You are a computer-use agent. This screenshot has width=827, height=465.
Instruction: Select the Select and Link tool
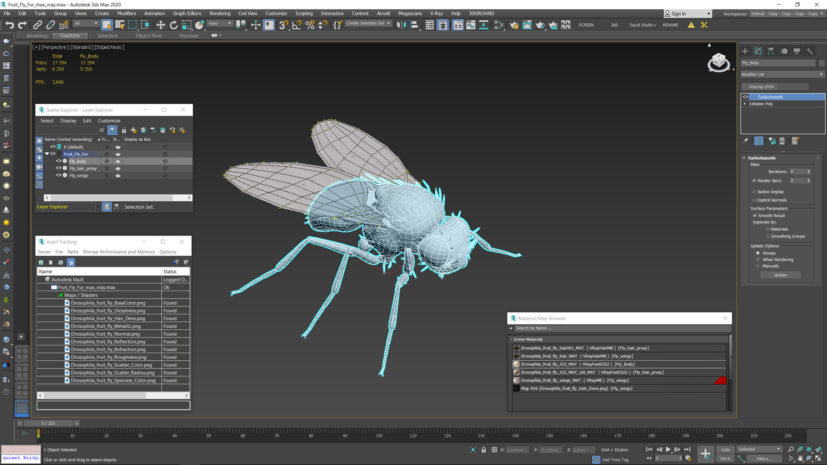[37, 25]
